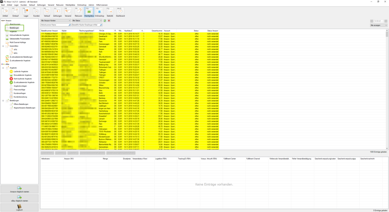Launch the Dashboard toolbar icon
389x212 pixels.
[120, 12]
